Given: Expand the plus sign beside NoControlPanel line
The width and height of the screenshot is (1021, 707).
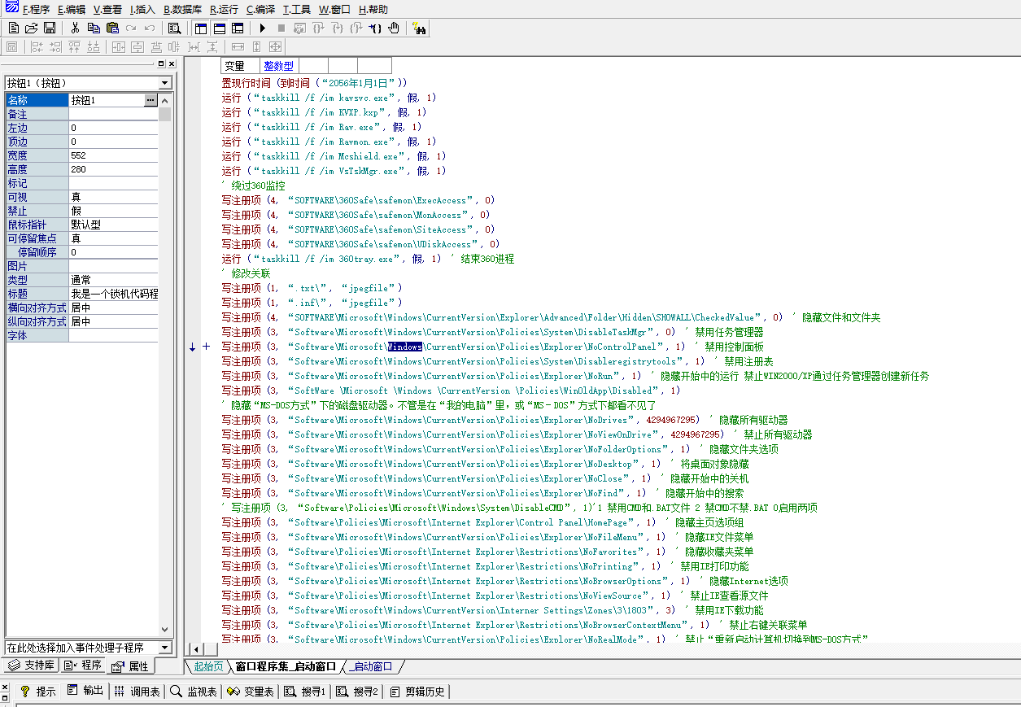Looking at the screenshot, I should (206, 347).
